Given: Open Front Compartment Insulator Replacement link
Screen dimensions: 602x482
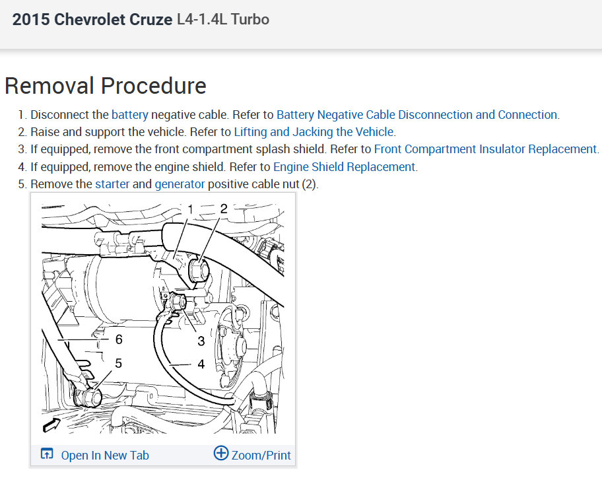Looking at the screenshot, I should [485, 149].
